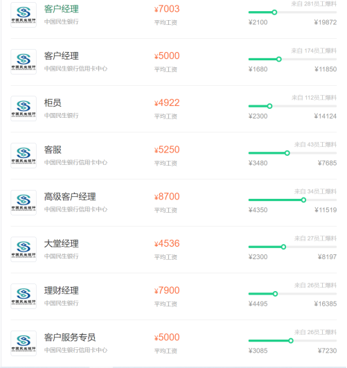The width and height of the screenshot is (347, 368).
Task: Click the 大堂经理 job title
Action: coord(61,244)
